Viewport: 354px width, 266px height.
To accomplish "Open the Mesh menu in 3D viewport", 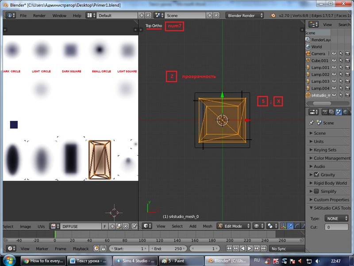I will point(208,226).
